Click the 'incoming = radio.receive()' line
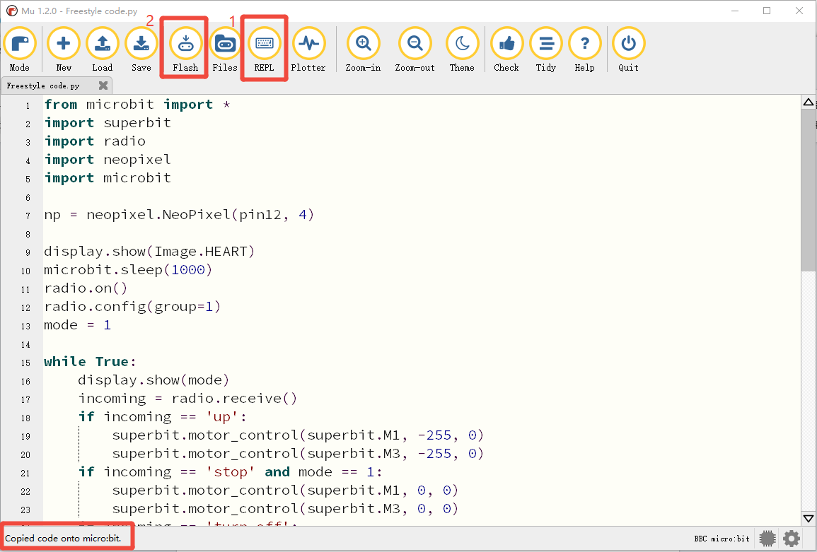This screenshot has width=817, height=552. click(187, 399)
